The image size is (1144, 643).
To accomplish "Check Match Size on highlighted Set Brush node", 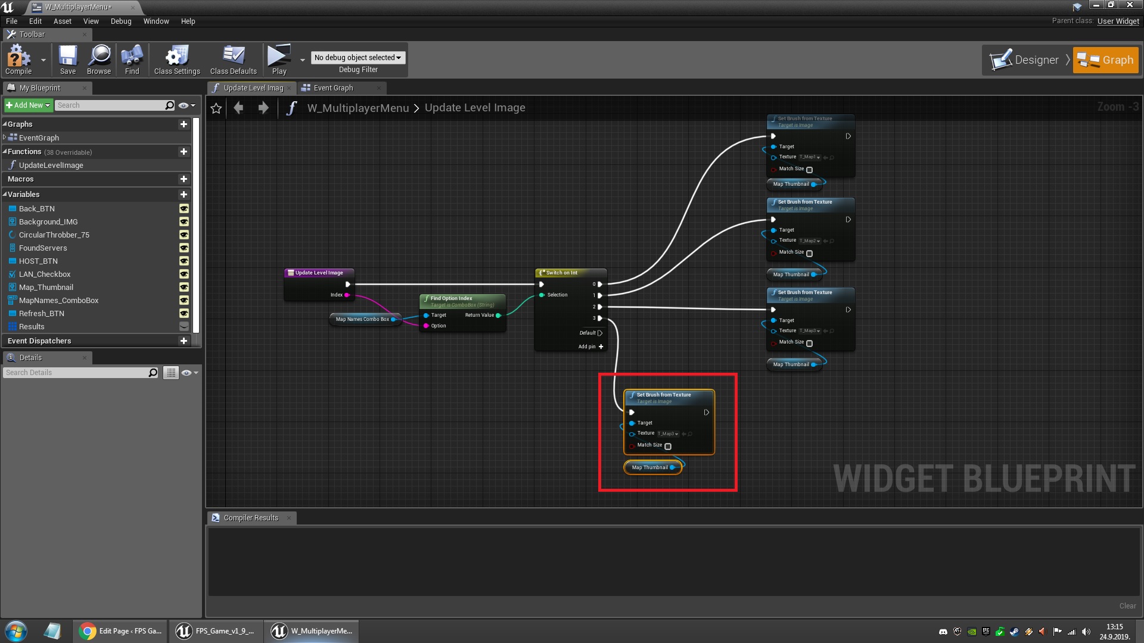I will (668, 447).
